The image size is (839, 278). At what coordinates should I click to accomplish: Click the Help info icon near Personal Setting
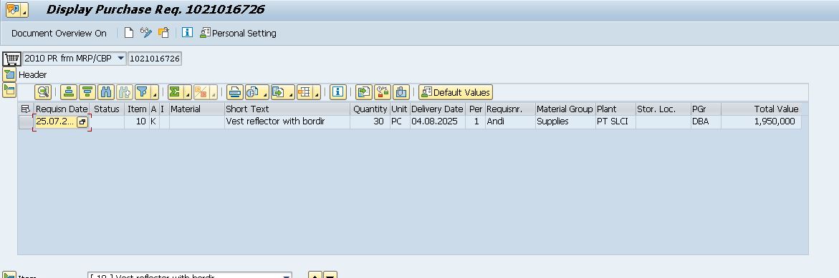187,33
